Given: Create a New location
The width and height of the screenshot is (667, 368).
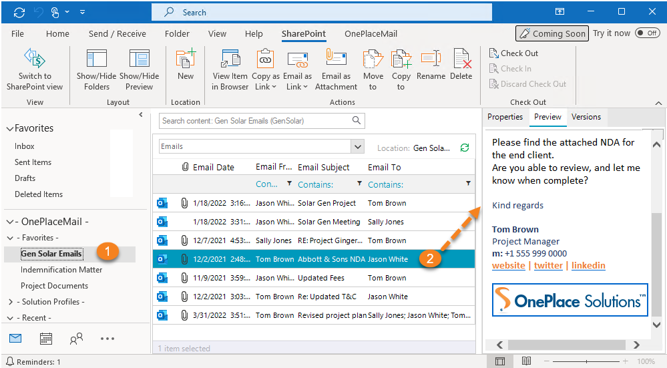Looking at the screenshot, I should pos(186,65).
